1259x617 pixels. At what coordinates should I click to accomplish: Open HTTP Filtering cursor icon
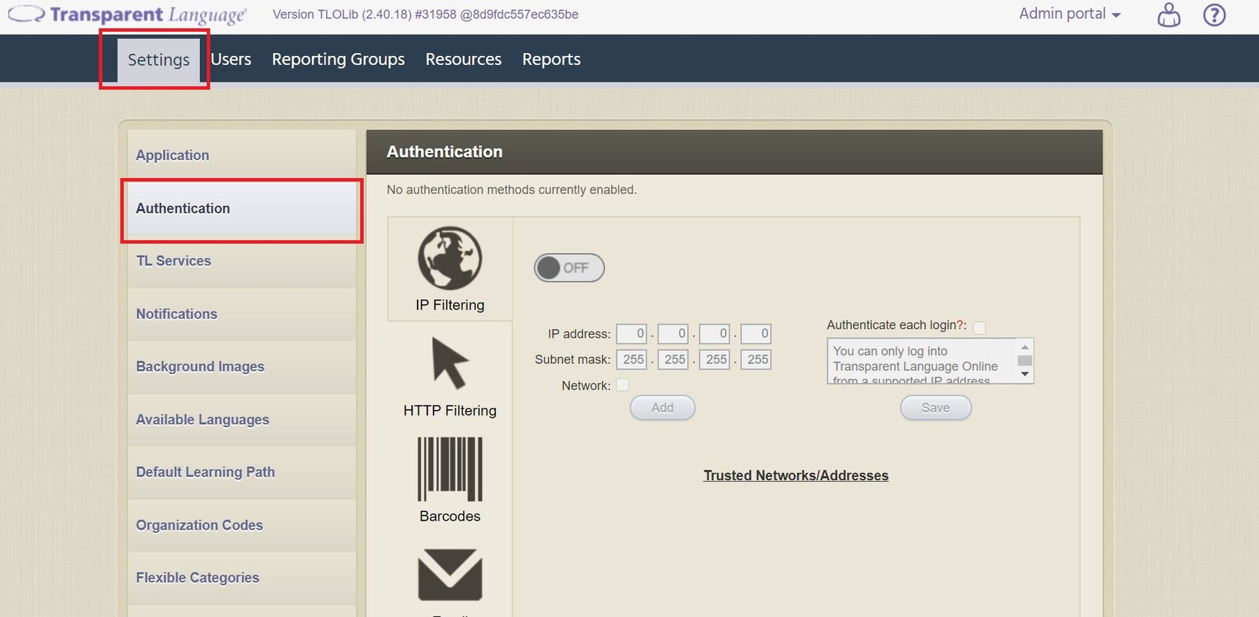[x=450, y=363]
